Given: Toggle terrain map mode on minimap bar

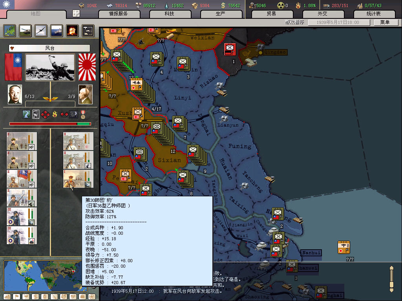Looking at the screenshot, I should tap(7, 296).
